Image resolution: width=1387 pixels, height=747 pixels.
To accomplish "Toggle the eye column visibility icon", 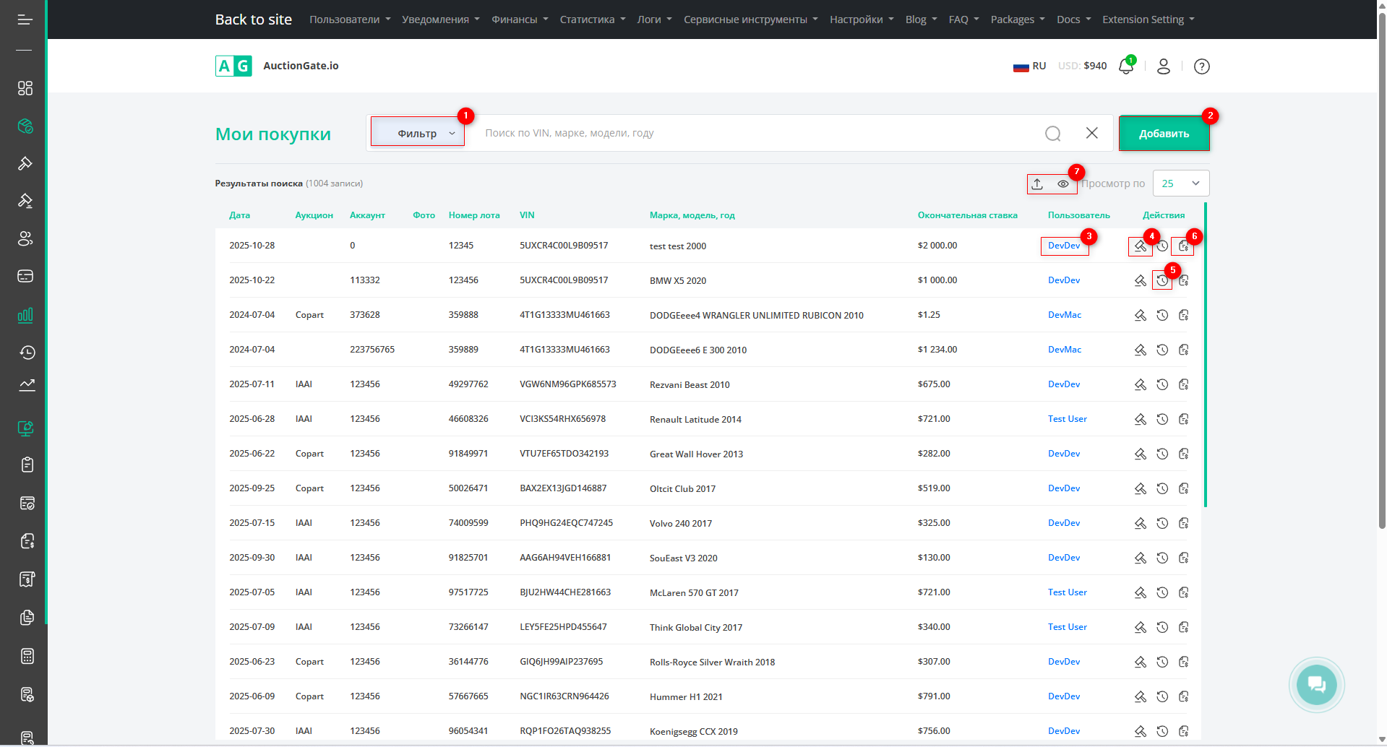I will click(1062, 184).
